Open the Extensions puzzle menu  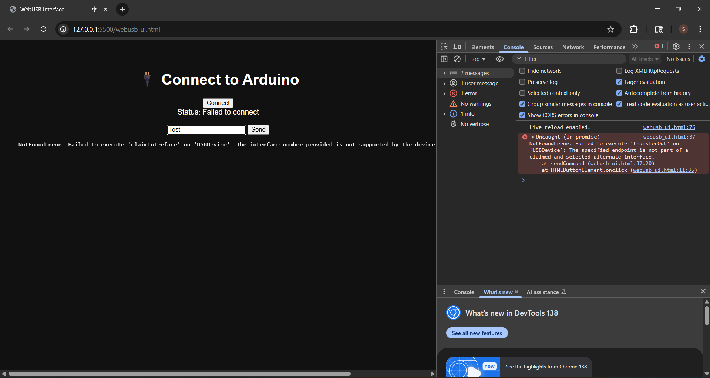click(634, 29)
